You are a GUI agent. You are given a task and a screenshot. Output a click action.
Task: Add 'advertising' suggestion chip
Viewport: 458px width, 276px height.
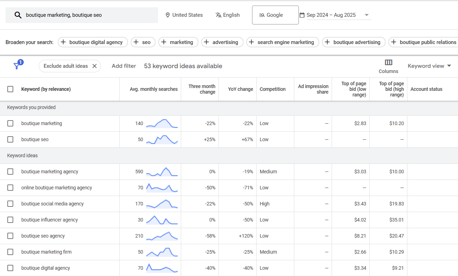pyautogui.click(x=222, y=42)
